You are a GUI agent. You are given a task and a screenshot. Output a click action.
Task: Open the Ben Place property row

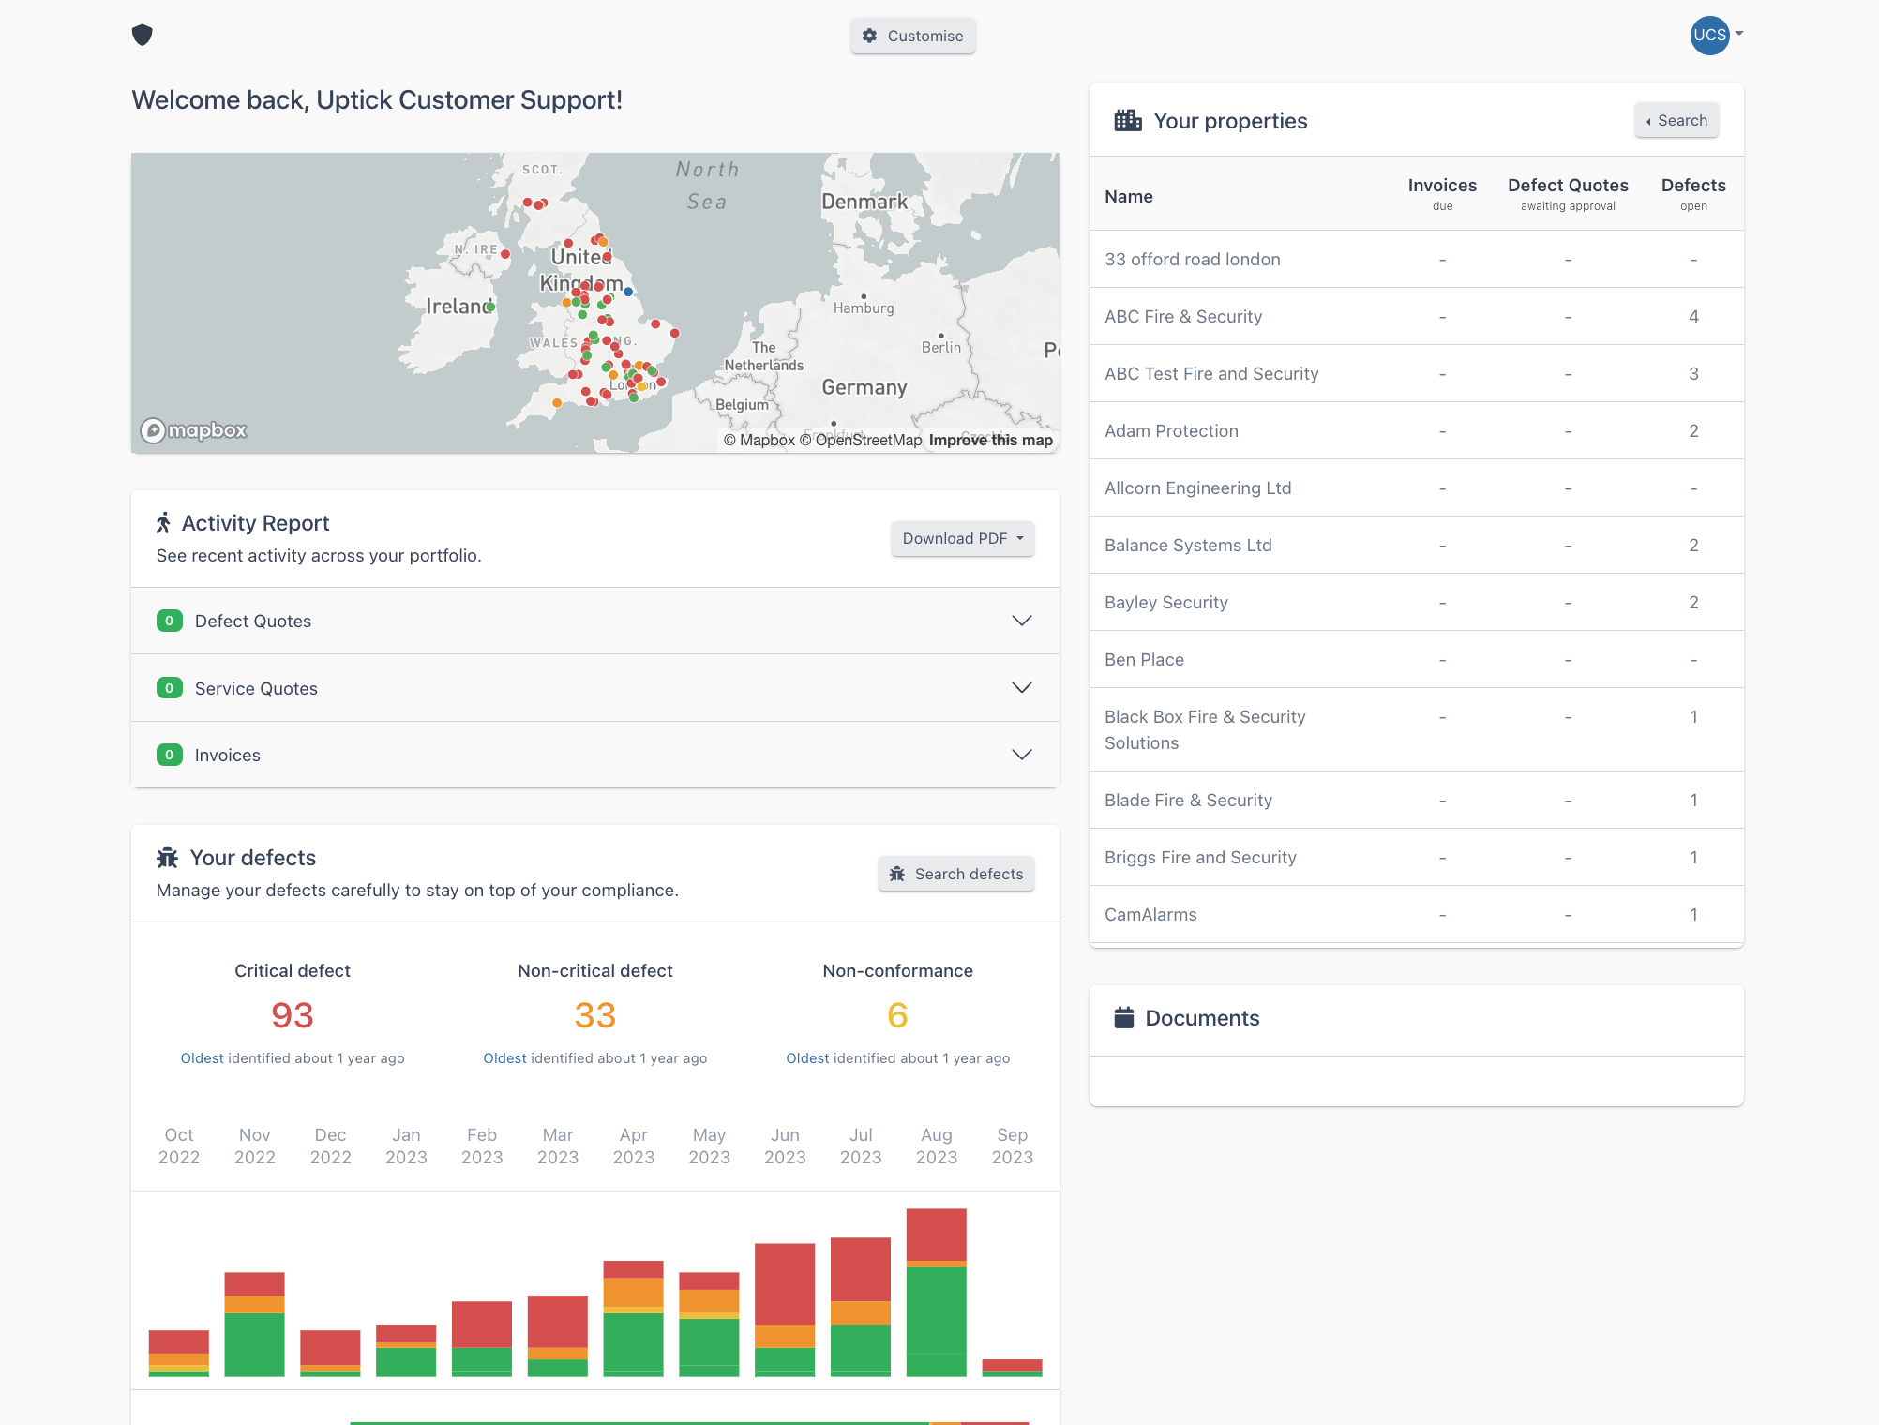[x=1416, y=659]
